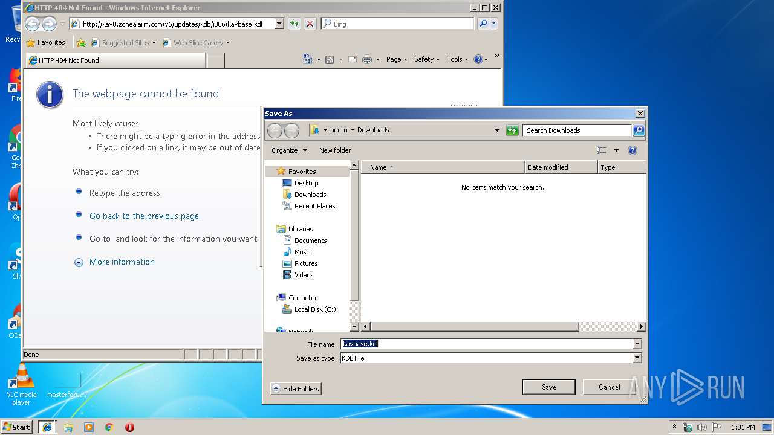The image size is (774, 435).
Task: Open the Tools menu
Action: [458, 59]
